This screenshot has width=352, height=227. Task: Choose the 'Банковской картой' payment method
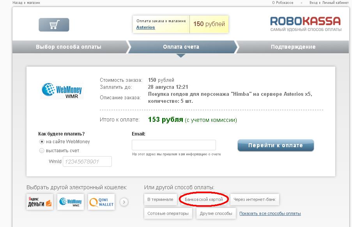point(204,199)
